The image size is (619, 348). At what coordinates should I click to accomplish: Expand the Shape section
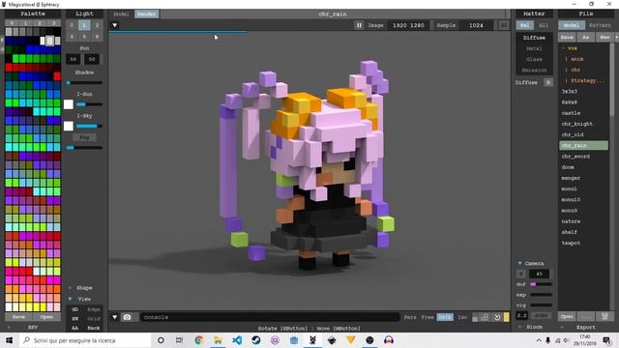(x=71, y=288)
